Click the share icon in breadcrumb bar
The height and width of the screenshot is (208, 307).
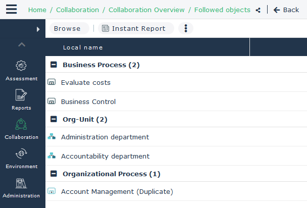[x=259, y=10]
